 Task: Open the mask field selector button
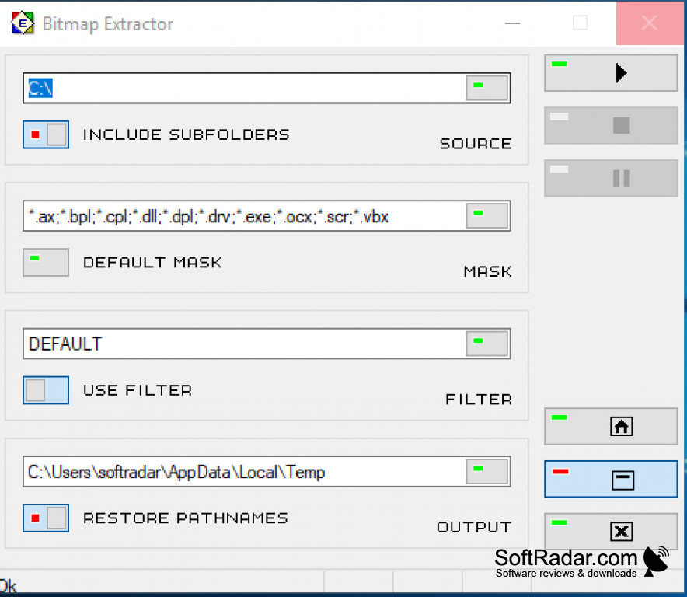[487, 215]
